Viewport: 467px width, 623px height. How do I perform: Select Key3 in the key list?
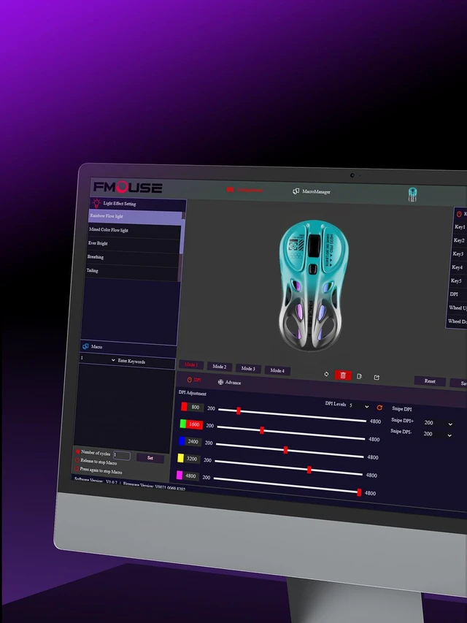[x=458, y=254]
